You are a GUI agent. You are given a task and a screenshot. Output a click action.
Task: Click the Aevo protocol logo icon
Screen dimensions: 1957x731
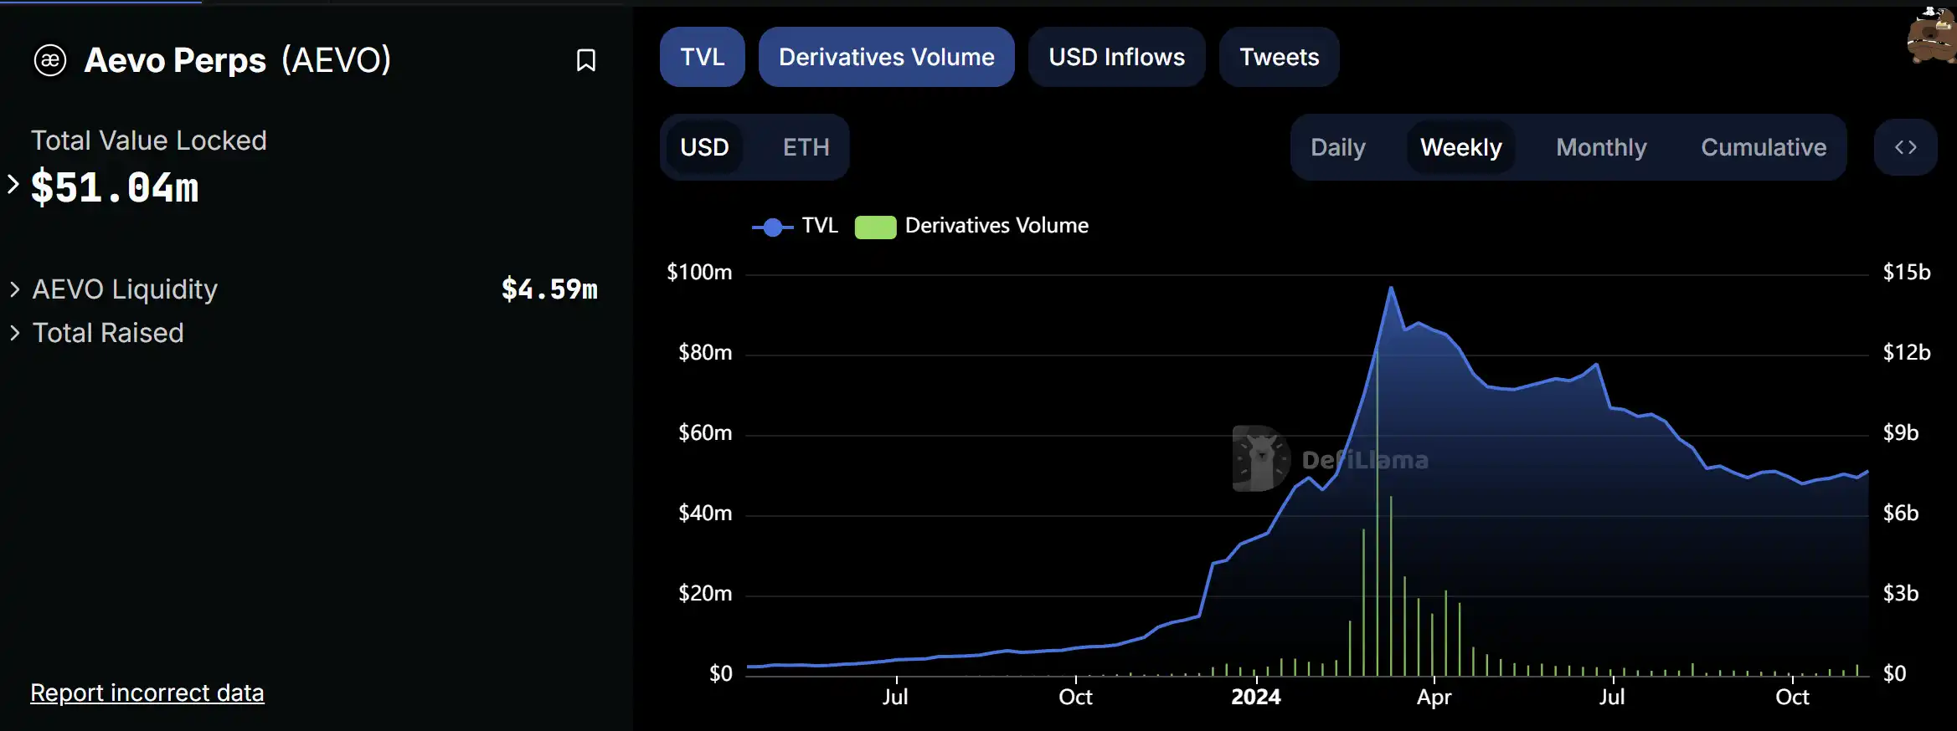pyautogui.click(x=50, y=60)
